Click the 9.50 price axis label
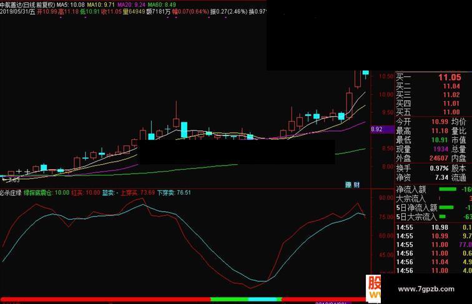472x304 pixels. 387,112
